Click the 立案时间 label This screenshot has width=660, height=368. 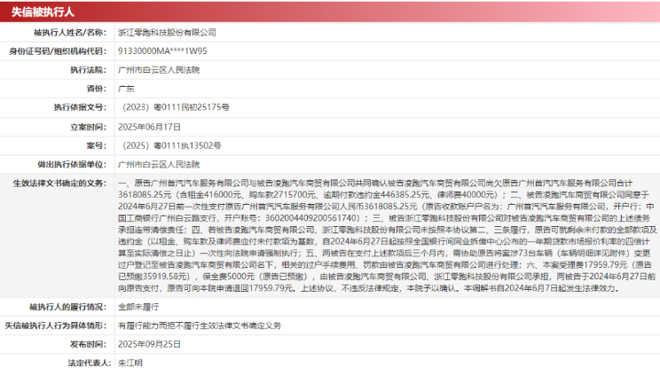pyautogui.click(x=89, y=127)
